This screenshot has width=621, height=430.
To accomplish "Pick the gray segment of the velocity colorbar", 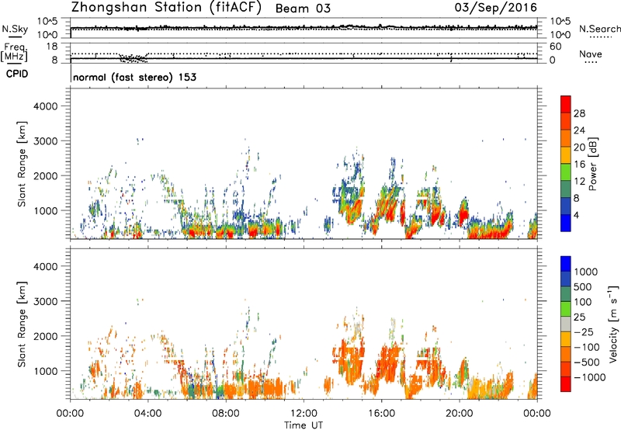I will [x=566, y=324].
